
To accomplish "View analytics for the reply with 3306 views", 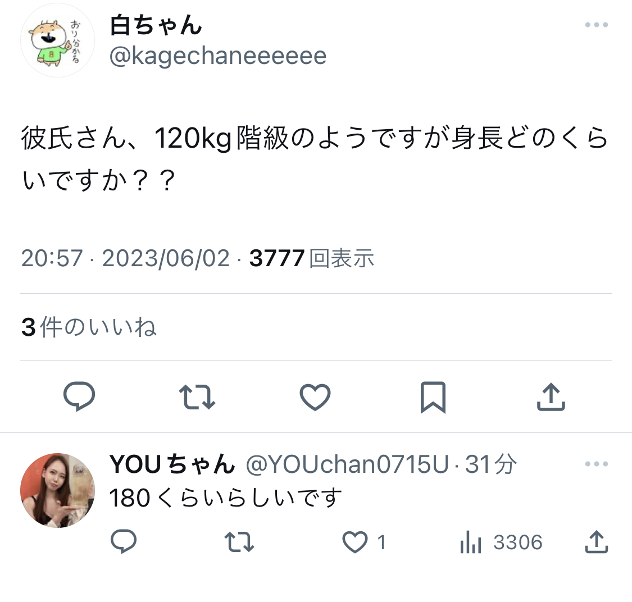I will [501, 542].
